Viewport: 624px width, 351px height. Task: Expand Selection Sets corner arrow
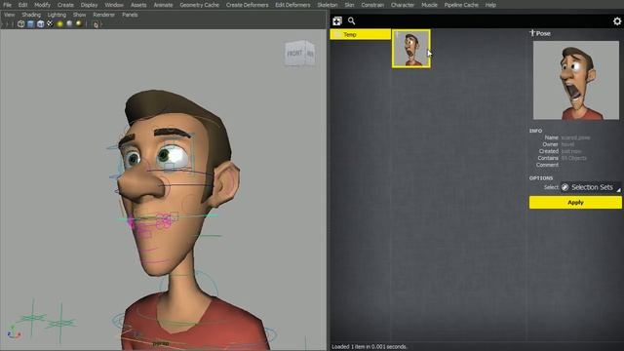(618, 190)
